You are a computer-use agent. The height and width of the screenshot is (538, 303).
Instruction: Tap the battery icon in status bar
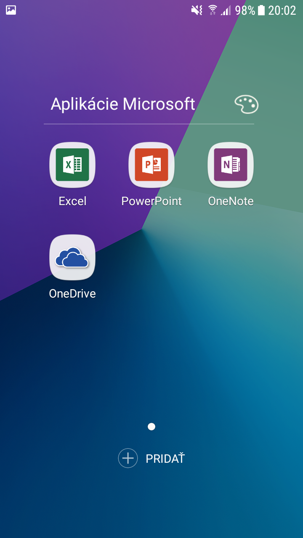tap(261, 10)
